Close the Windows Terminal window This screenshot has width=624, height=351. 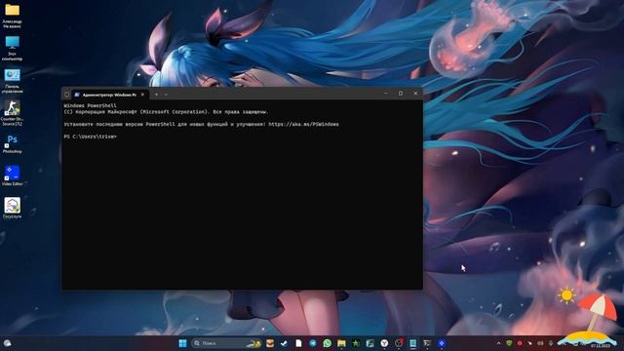(415, 94)
